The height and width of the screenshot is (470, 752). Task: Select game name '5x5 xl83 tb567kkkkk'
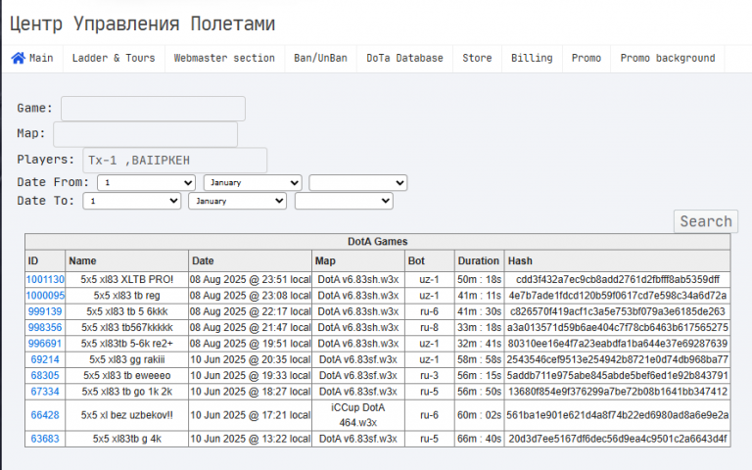click(x=127, y=328)
